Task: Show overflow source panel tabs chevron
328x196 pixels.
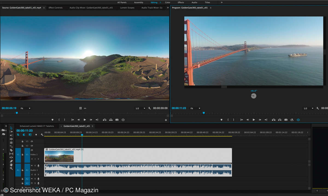Action: 168,8
